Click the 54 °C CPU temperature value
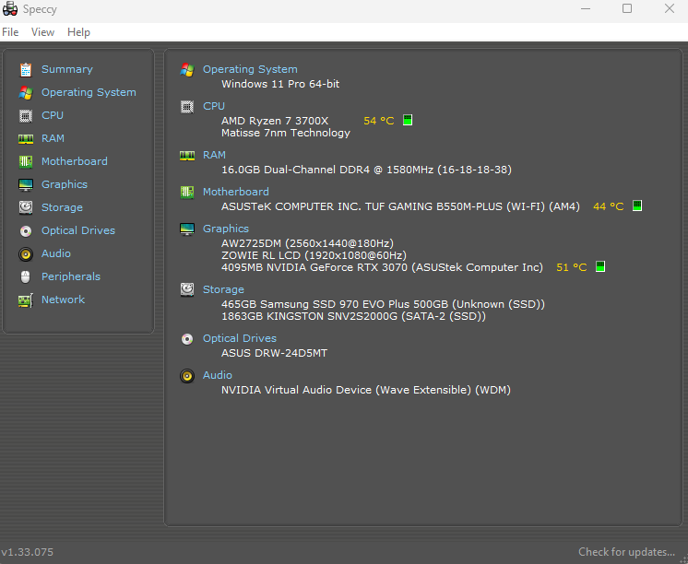Viewport: 688px width, 564px height. (x=379, y=121)
